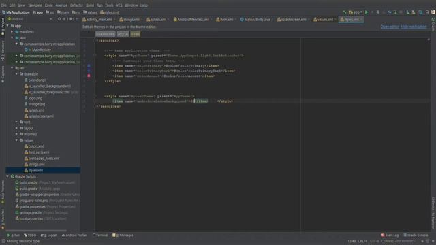Switch to the activity_main.xml editor tab

coord(99,20)
